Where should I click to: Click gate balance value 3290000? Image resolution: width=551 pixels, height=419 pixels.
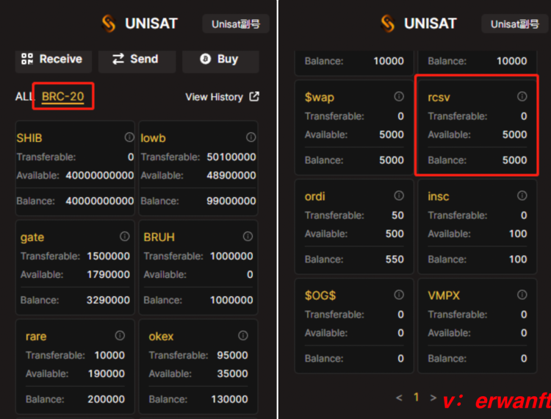coord(108,300)
